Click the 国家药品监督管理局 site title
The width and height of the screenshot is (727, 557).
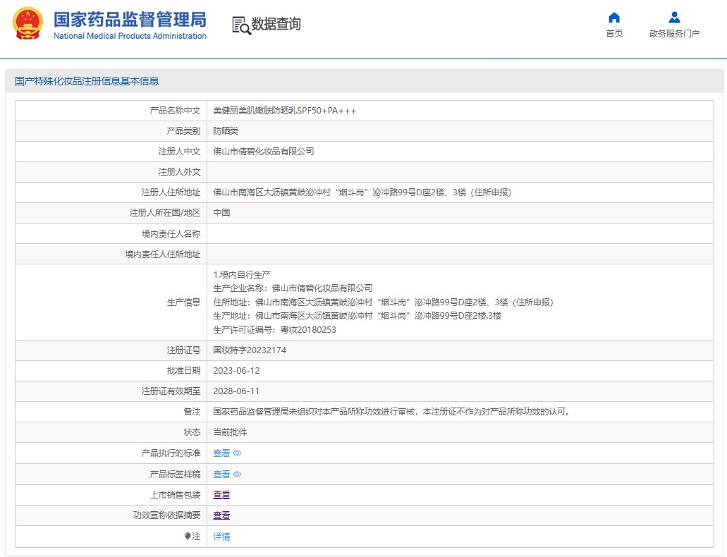point(130,18)
